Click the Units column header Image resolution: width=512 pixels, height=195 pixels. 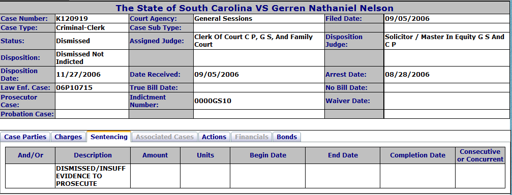[x=205, y=155]
